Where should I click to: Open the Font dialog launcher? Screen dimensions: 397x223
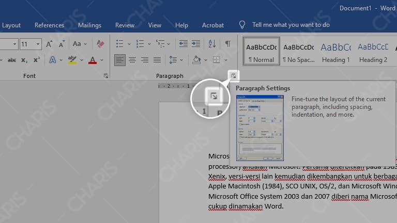(x=106, y=76)
